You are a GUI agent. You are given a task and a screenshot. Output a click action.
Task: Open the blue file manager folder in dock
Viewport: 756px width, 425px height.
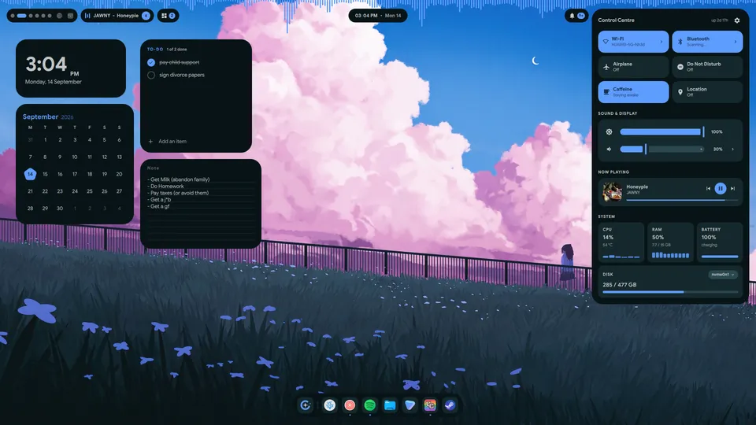[x=390, y=405]
